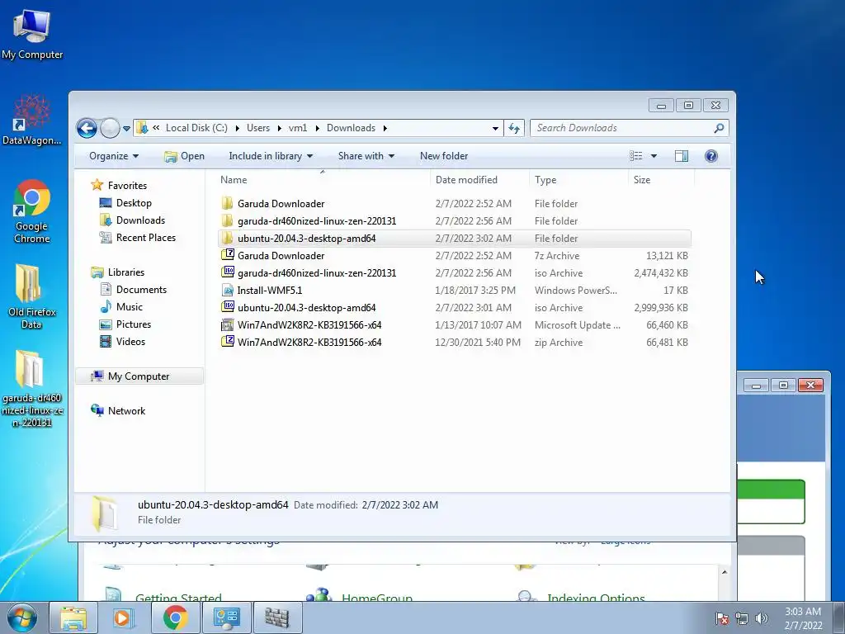Click the Google Chrome desktop shortcut
Image resolution: width=845 pixels, height=634 pixels.
32,211
